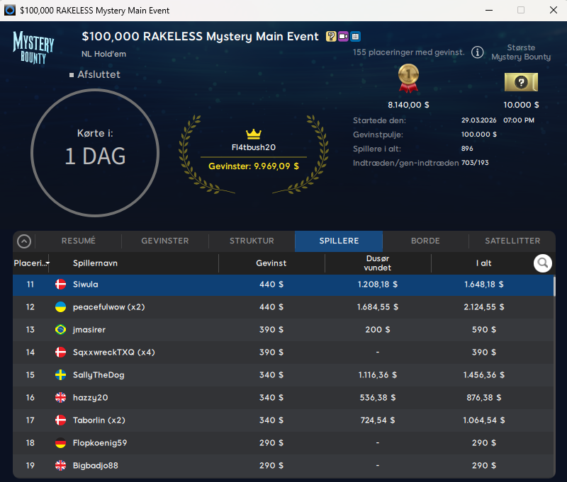The width and height of the screenshot is (567, 482).
Task: Collapse the tournament info panel with chevron
Action: (x=24, y=241)
